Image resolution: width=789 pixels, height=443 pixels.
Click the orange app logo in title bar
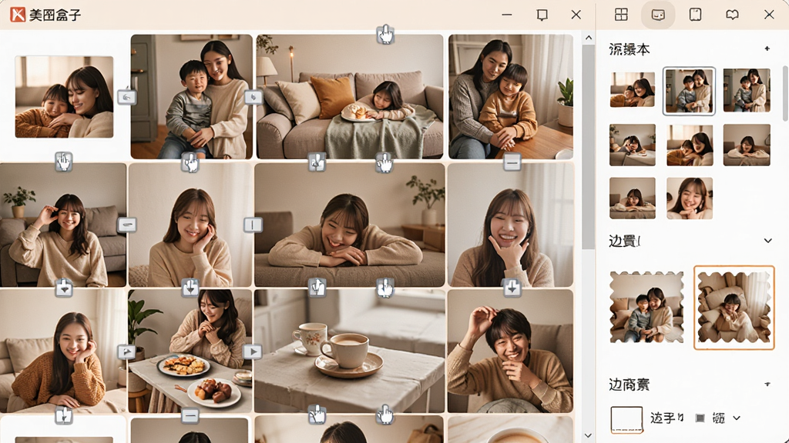[x=18, y=15]
